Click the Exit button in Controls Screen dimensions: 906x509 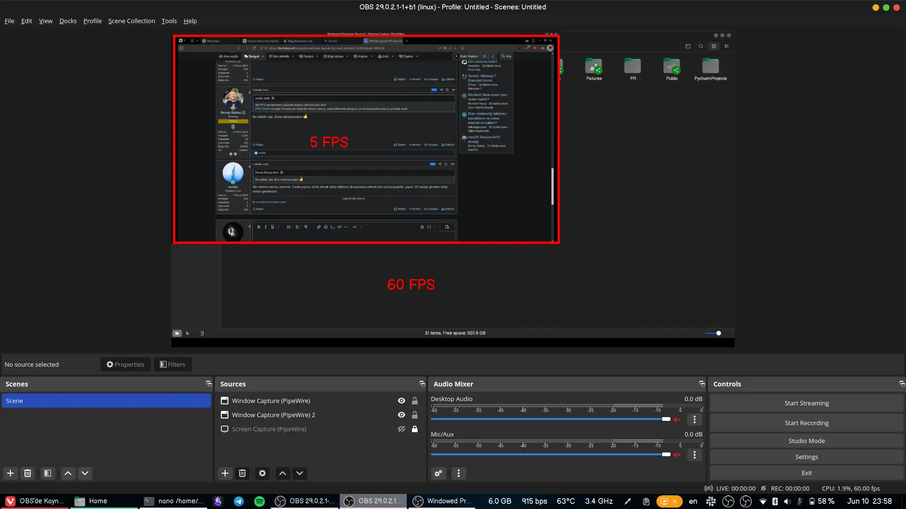click(806, 473)
